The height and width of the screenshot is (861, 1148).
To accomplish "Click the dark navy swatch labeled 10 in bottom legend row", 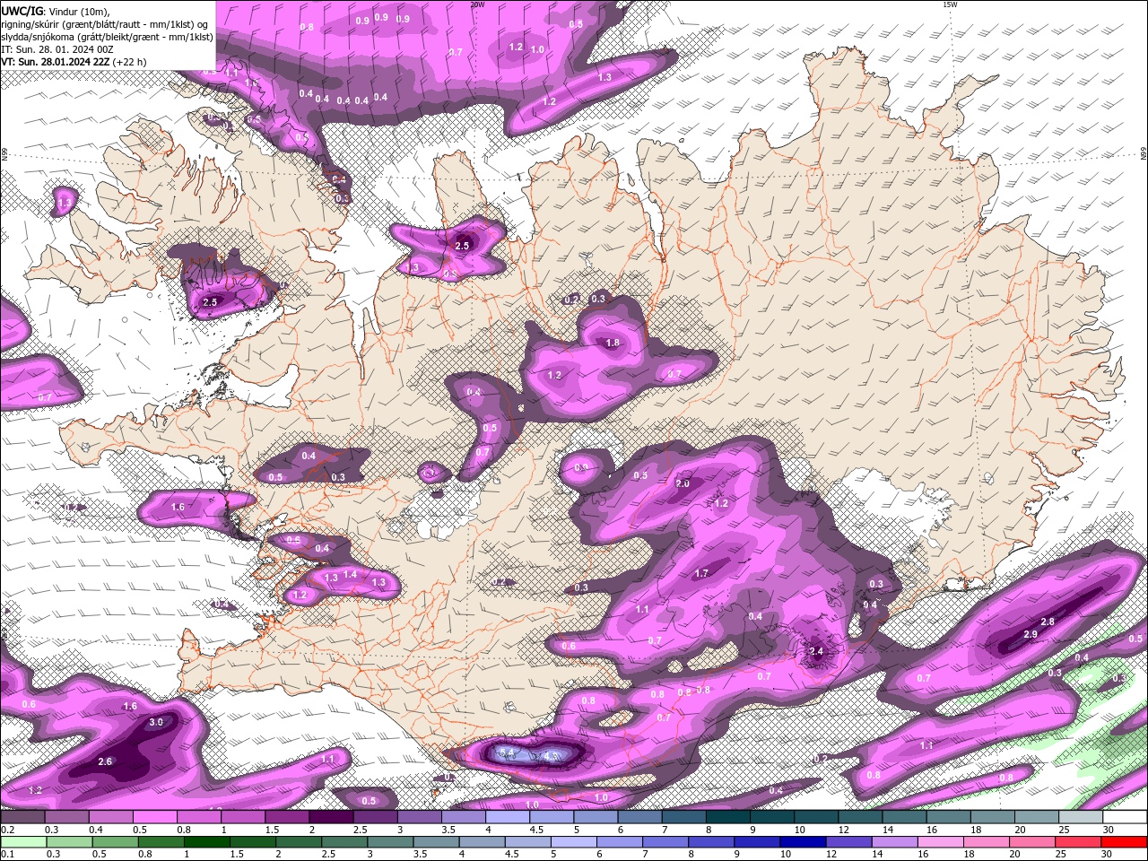I will 803,842.
